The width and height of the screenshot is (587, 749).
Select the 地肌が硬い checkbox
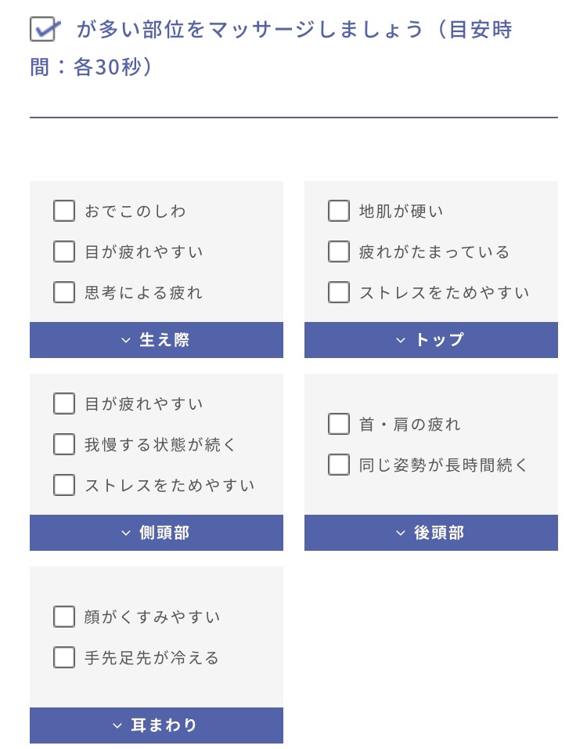339,211
